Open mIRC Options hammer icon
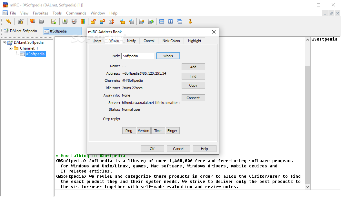This screenshot has width=341, height=197. 21,21
